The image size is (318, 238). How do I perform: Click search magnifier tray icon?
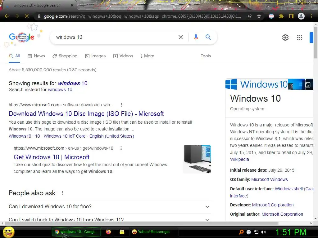click(x=241, y=232)
